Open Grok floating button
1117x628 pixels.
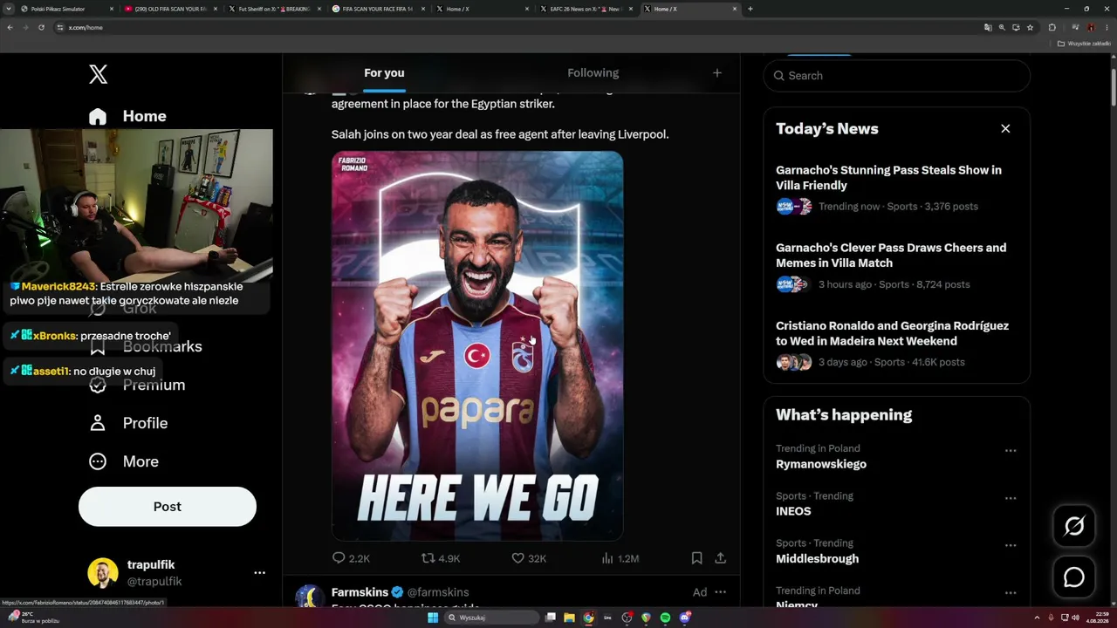pos(1074,526)
